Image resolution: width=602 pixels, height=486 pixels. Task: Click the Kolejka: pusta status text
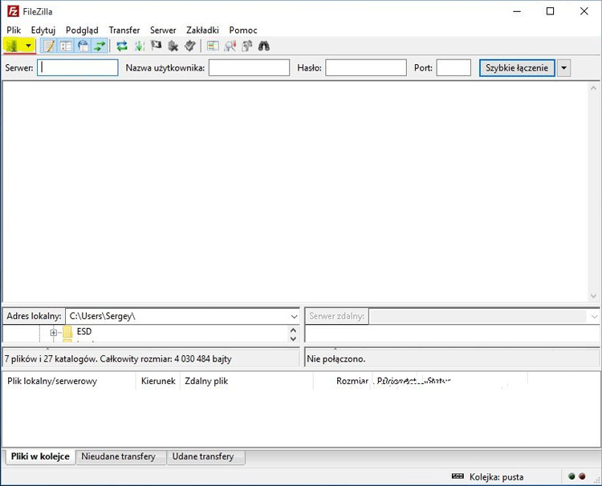click(x=496, y=477)
